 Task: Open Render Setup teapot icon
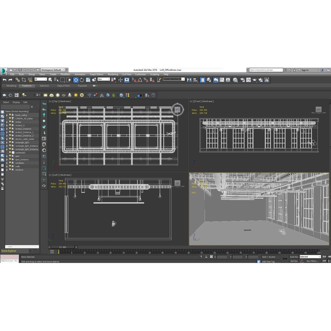click(242, 80)
